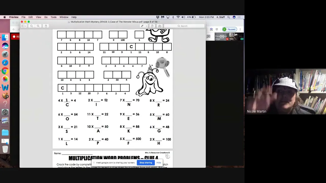Open the Apple menu

pos(5,17)
